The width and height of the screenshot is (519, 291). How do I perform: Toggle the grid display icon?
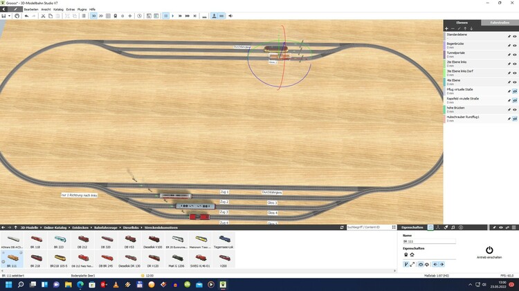point(108,16)
